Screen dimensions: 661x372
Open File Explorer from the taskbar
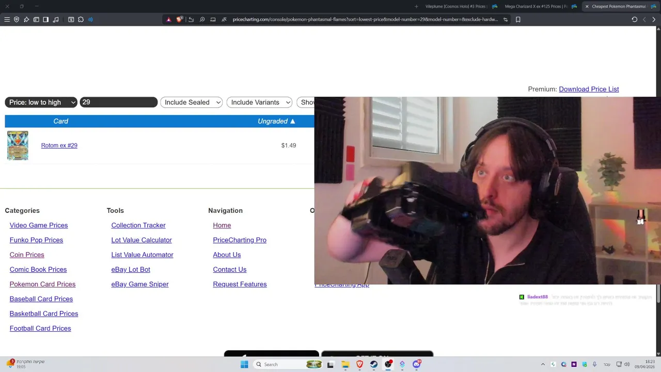345,364
